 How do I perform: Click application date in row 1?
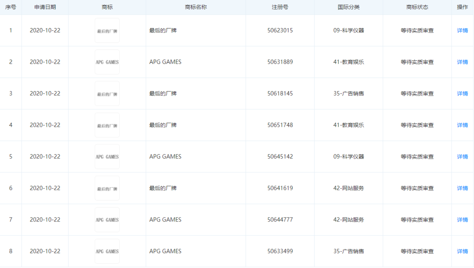pos(45,31)
